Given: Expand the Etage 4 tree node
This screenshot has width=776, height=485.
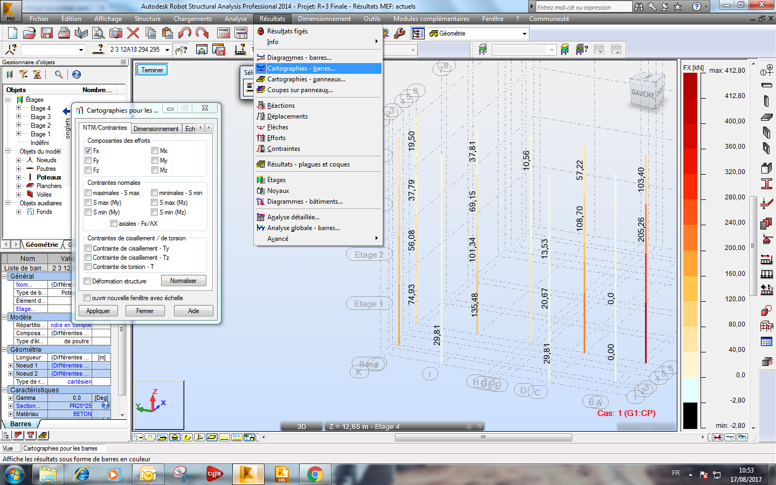Looking at the screenshot, I should [x=18, y=108].
